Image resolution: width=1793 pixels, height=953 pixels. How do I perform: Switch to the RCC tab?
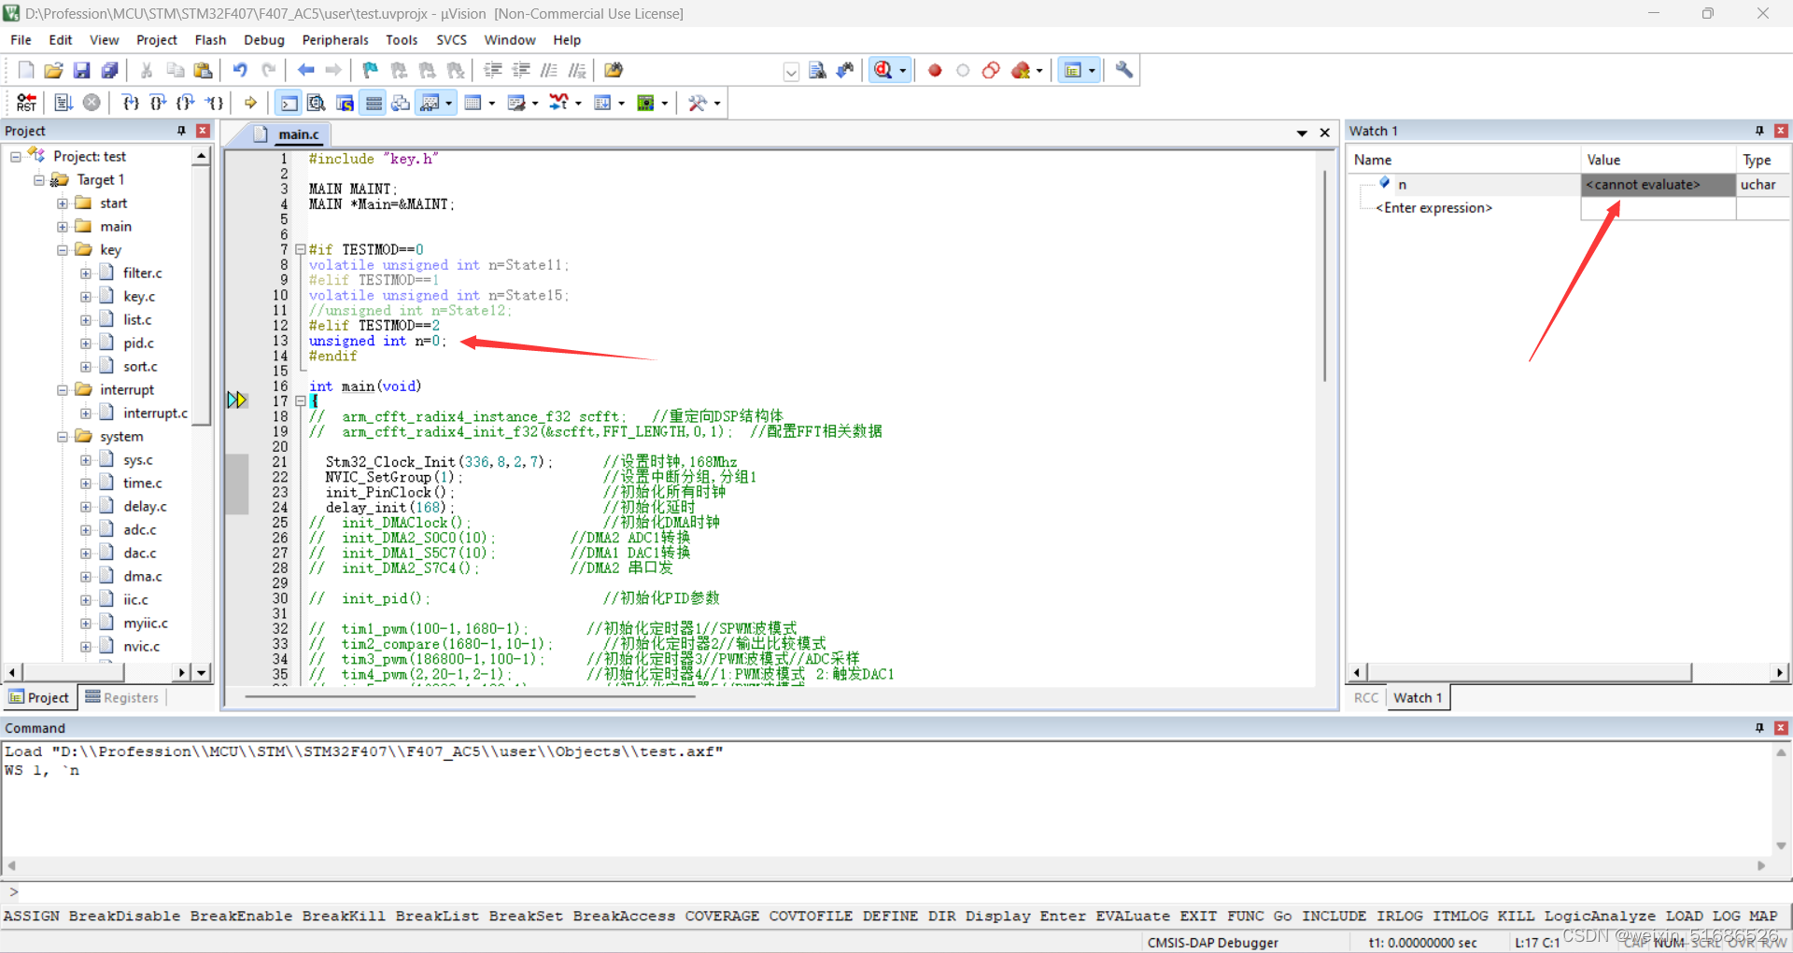tap(1366, 697)
